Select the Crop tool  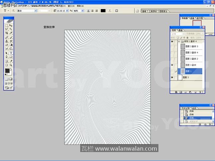(7, 33)
